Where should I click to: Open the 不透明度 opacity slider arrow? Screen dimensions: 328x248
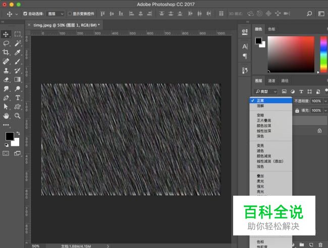[325, 101]
